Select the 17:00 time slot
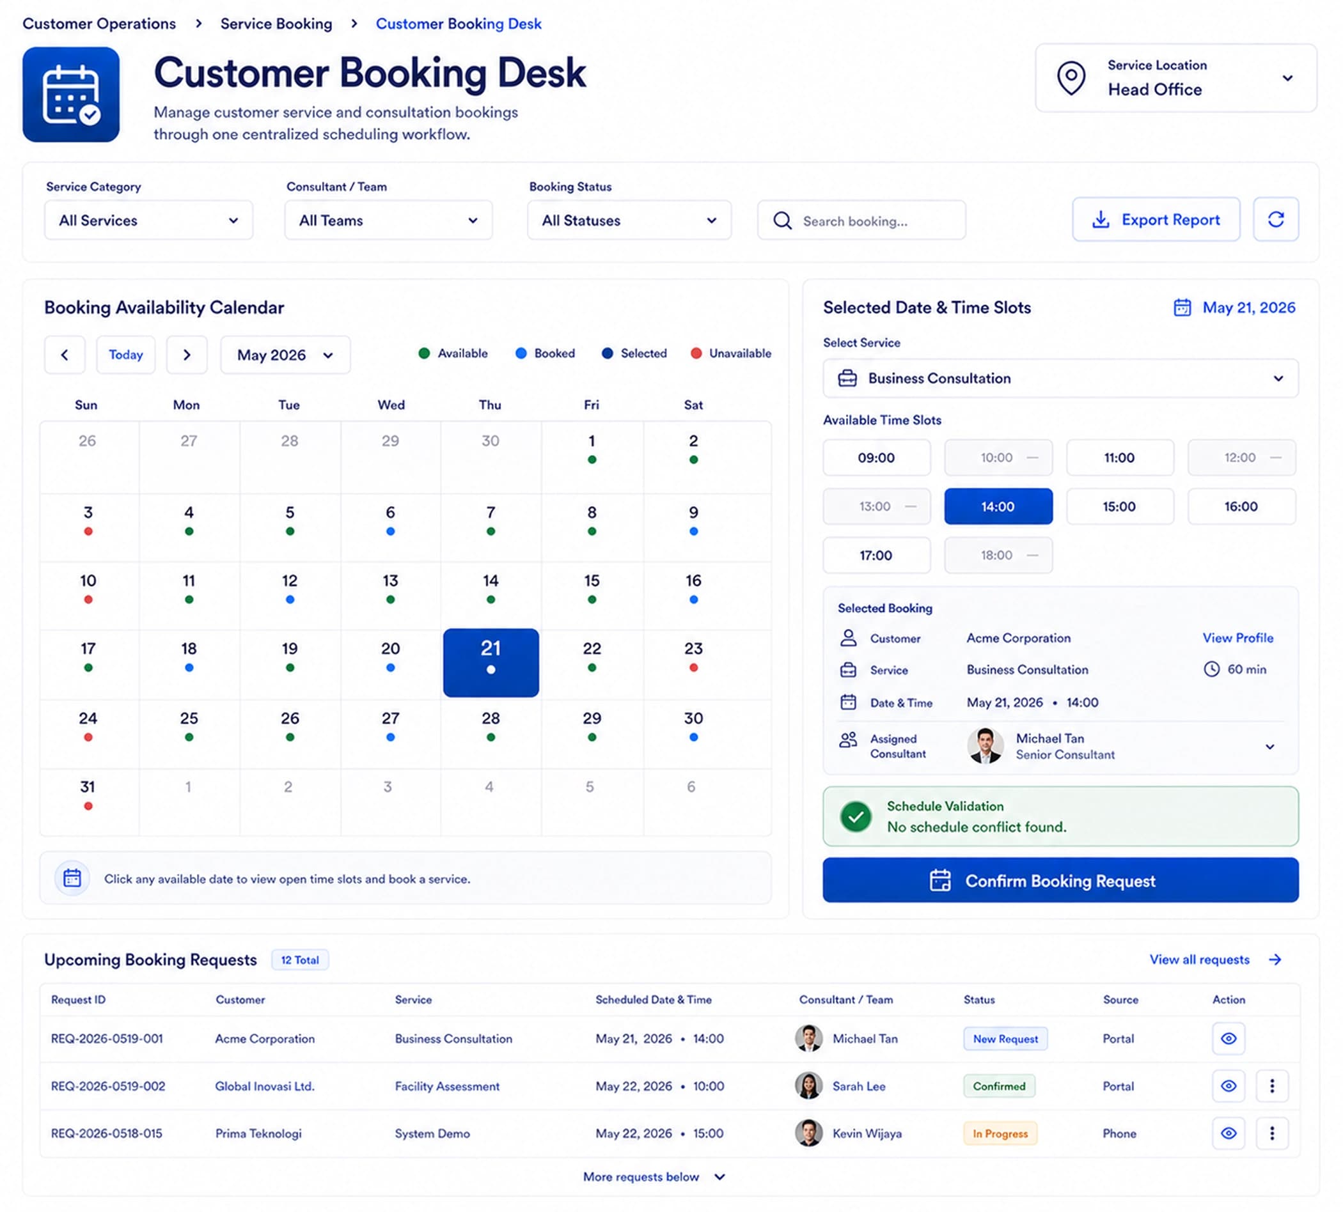Image resolution: width=1343 pixels, height=1212 pixels. 877,555
